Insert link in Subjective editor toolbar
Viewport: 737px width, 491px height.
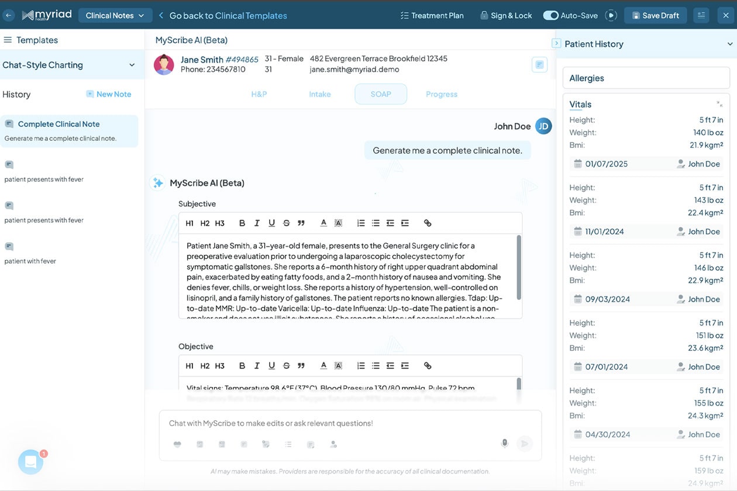(428, 223)
